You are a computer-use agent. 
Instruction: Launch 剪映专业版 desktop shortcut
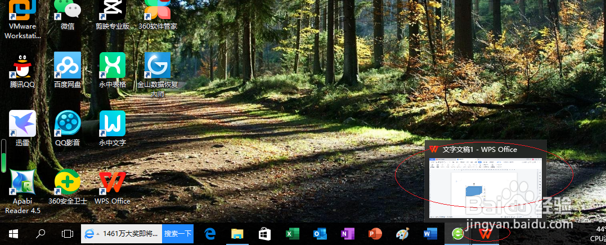tap(113, 15)
